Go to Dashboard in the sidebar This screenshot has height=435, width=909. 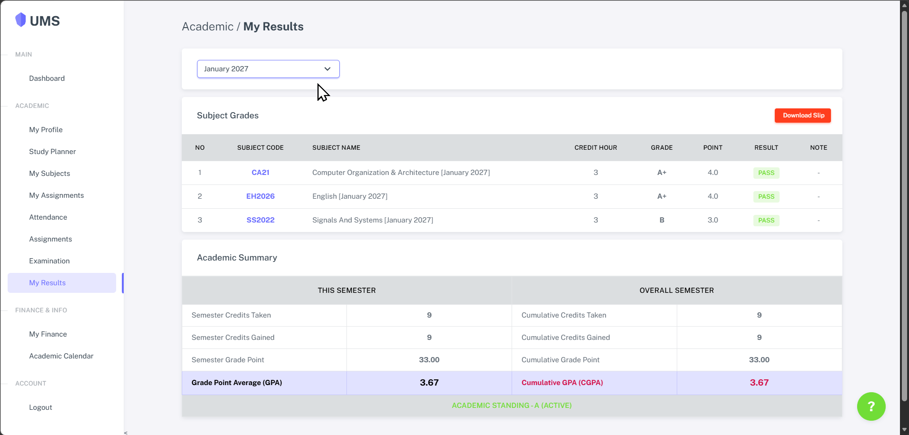47,78
